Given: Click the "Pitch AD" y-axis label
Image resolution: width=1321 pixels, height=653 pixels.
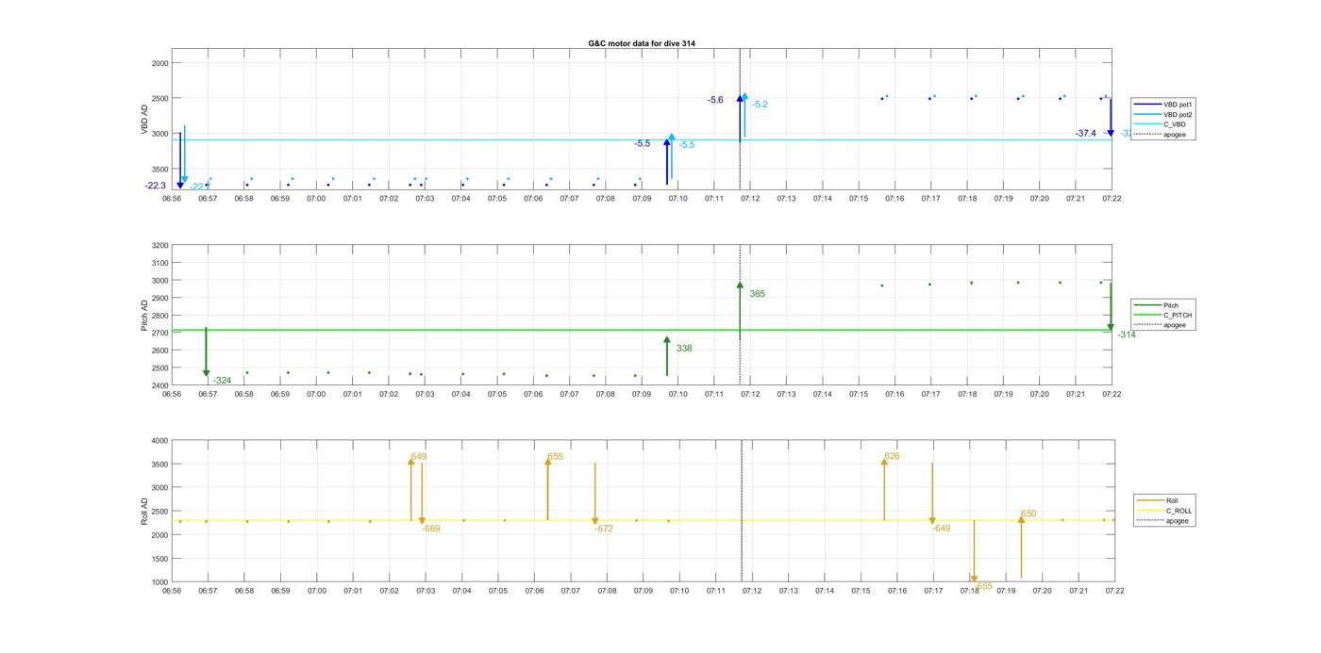Looking at the screenshot, I should click(145, 316).
